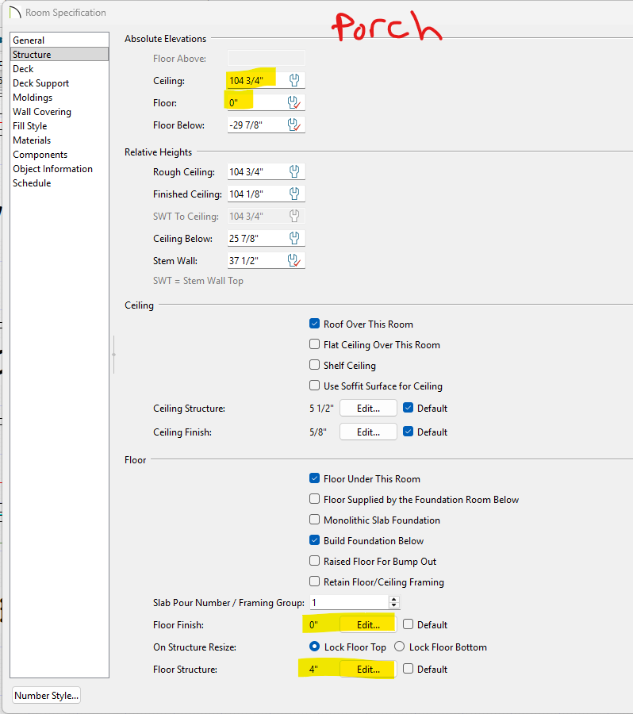Viewport: 633px width, 714px height.
Task: Open the Number Style dialog
Action: pyautogui.click(x=47, y=696)
